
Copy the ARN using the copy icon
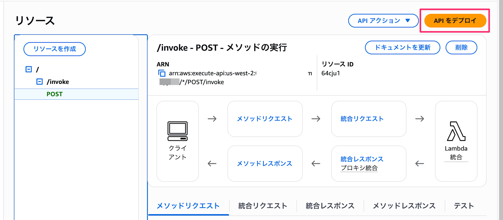(x=162, y=73)
